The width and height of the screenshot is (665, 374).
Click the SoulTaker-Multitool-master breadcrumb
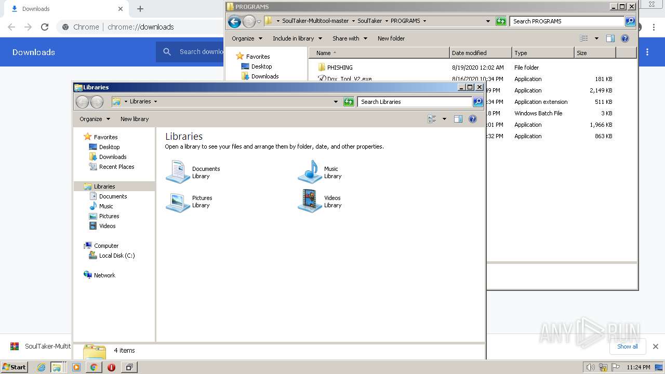(315, 21)
